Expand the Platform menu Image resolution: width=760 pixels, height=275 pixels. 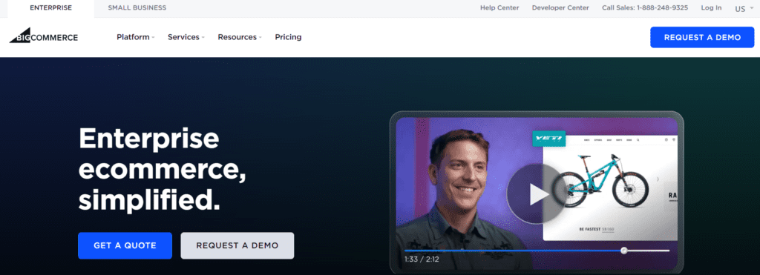(x=136, y=37)
